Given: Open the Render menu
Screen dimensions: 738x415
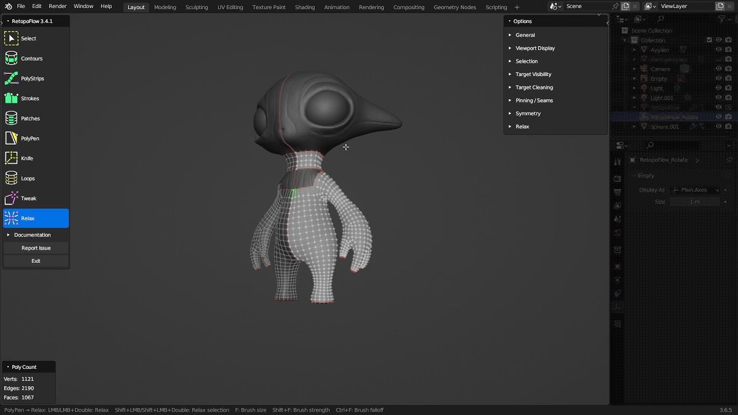Looking at the screenshot, I should point(58,6).
